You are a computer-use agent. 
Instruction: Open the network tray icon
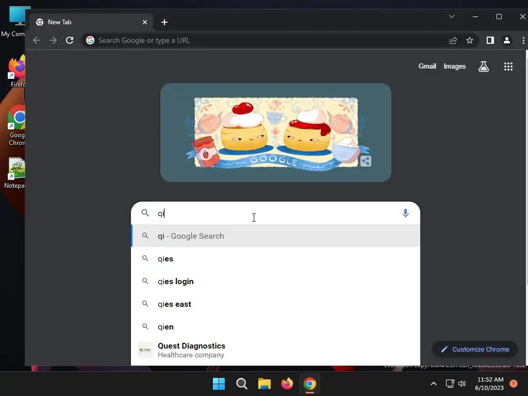pyautogui.click(x=450, y=384)
